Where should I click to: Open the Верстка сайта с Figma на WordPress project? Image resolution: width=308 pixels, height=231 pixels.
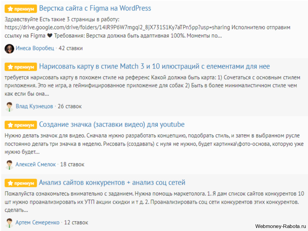click(x=95, y=8)
